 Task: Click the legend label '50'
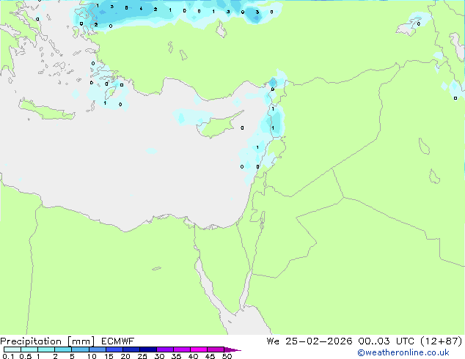point(227,356)
